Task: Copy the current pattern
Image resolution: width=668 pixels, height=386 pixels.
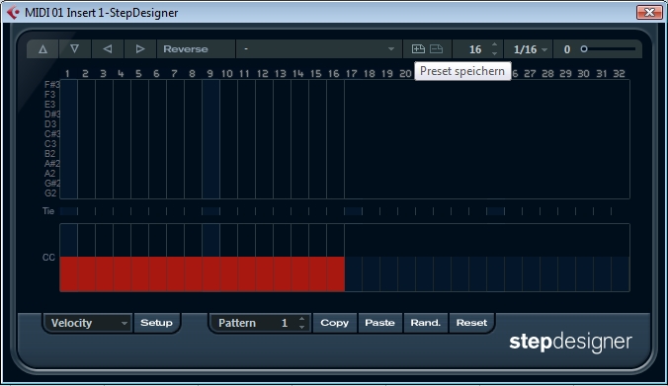Action: pos(334,323)
